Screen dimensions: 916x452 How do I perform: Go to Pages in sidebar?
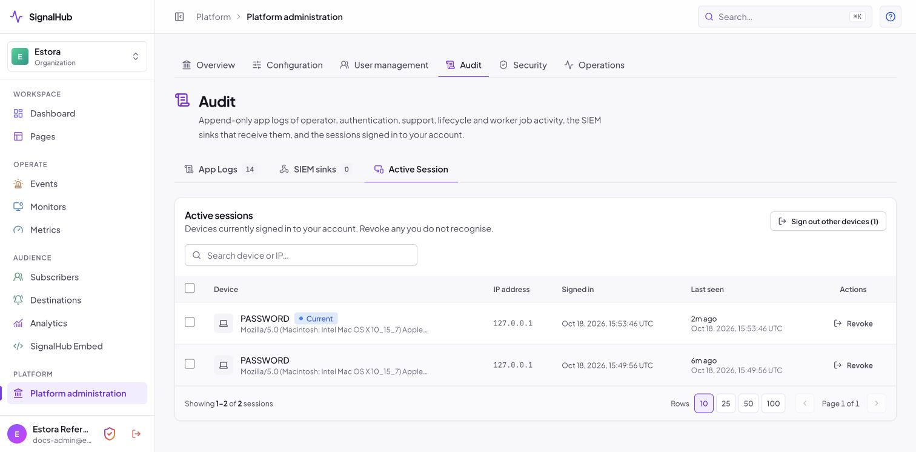(77, 136)
